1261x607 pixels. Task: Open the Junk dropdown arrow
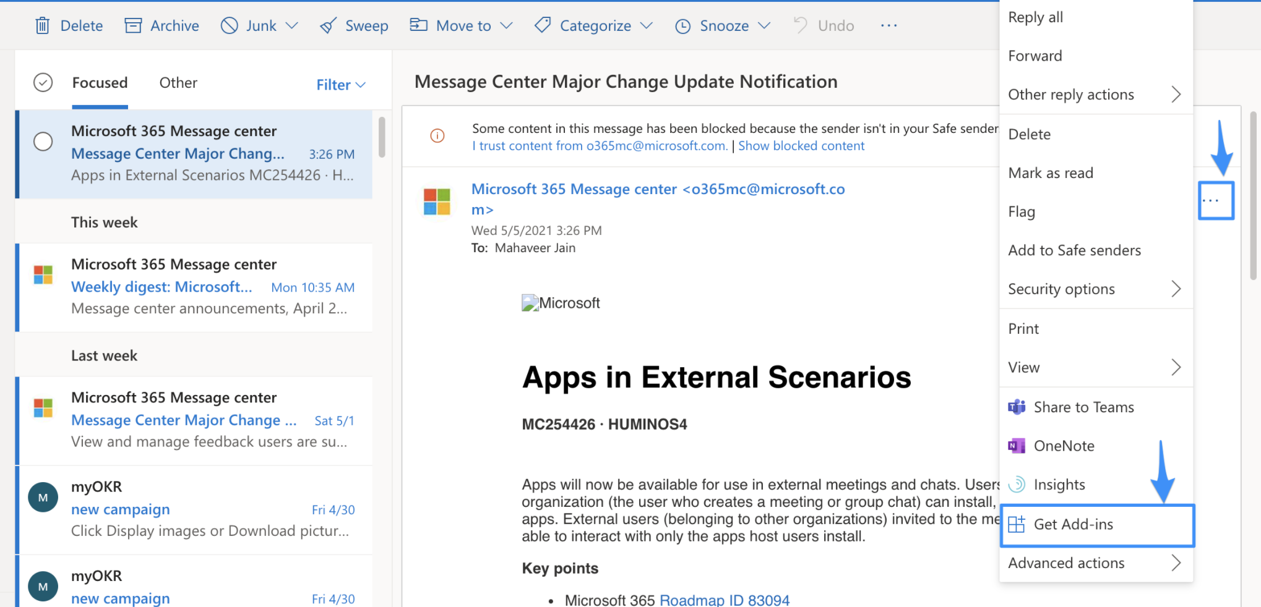[292, 26]
